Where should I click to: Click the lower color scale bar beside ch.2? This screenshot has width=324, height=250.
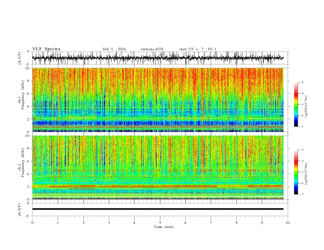[296, 172]
